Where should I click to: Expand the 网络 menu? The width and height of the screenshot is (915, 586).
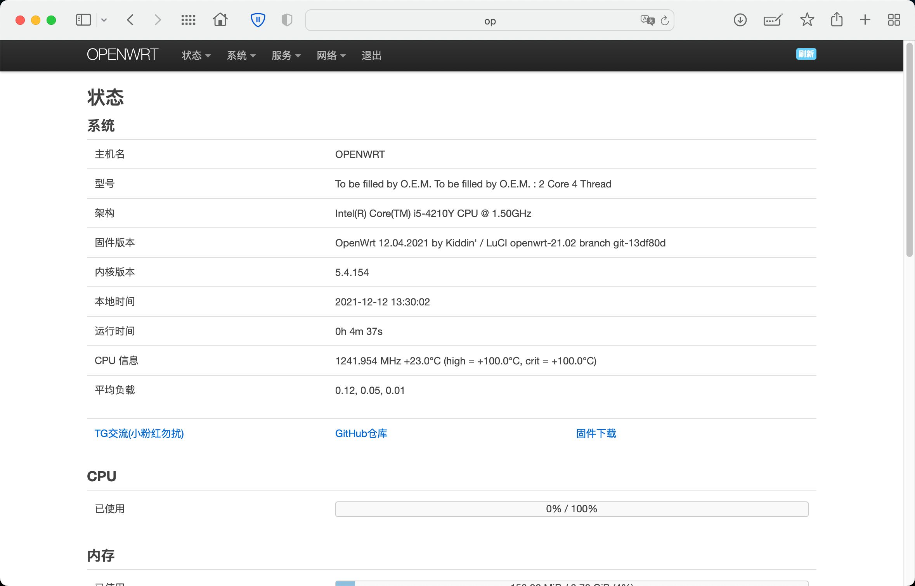[331, 55]
